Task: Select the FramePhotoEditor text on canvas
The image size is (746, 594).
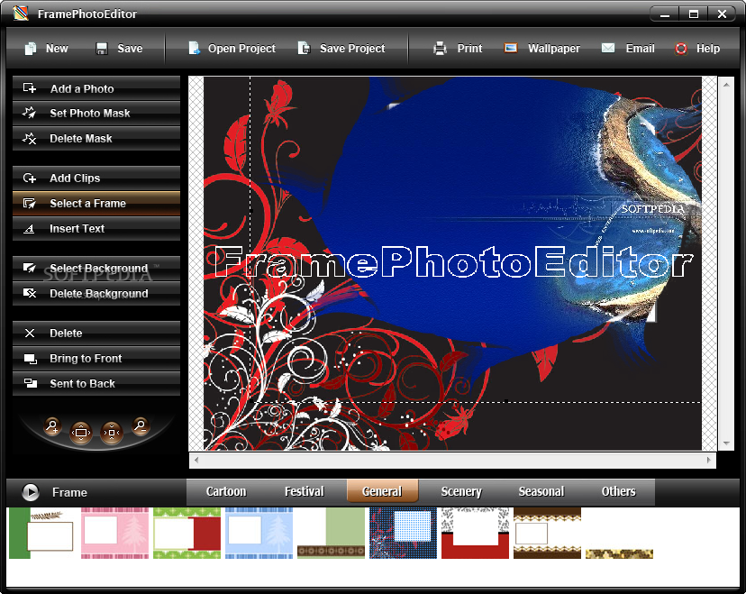Action: point(453,261)
